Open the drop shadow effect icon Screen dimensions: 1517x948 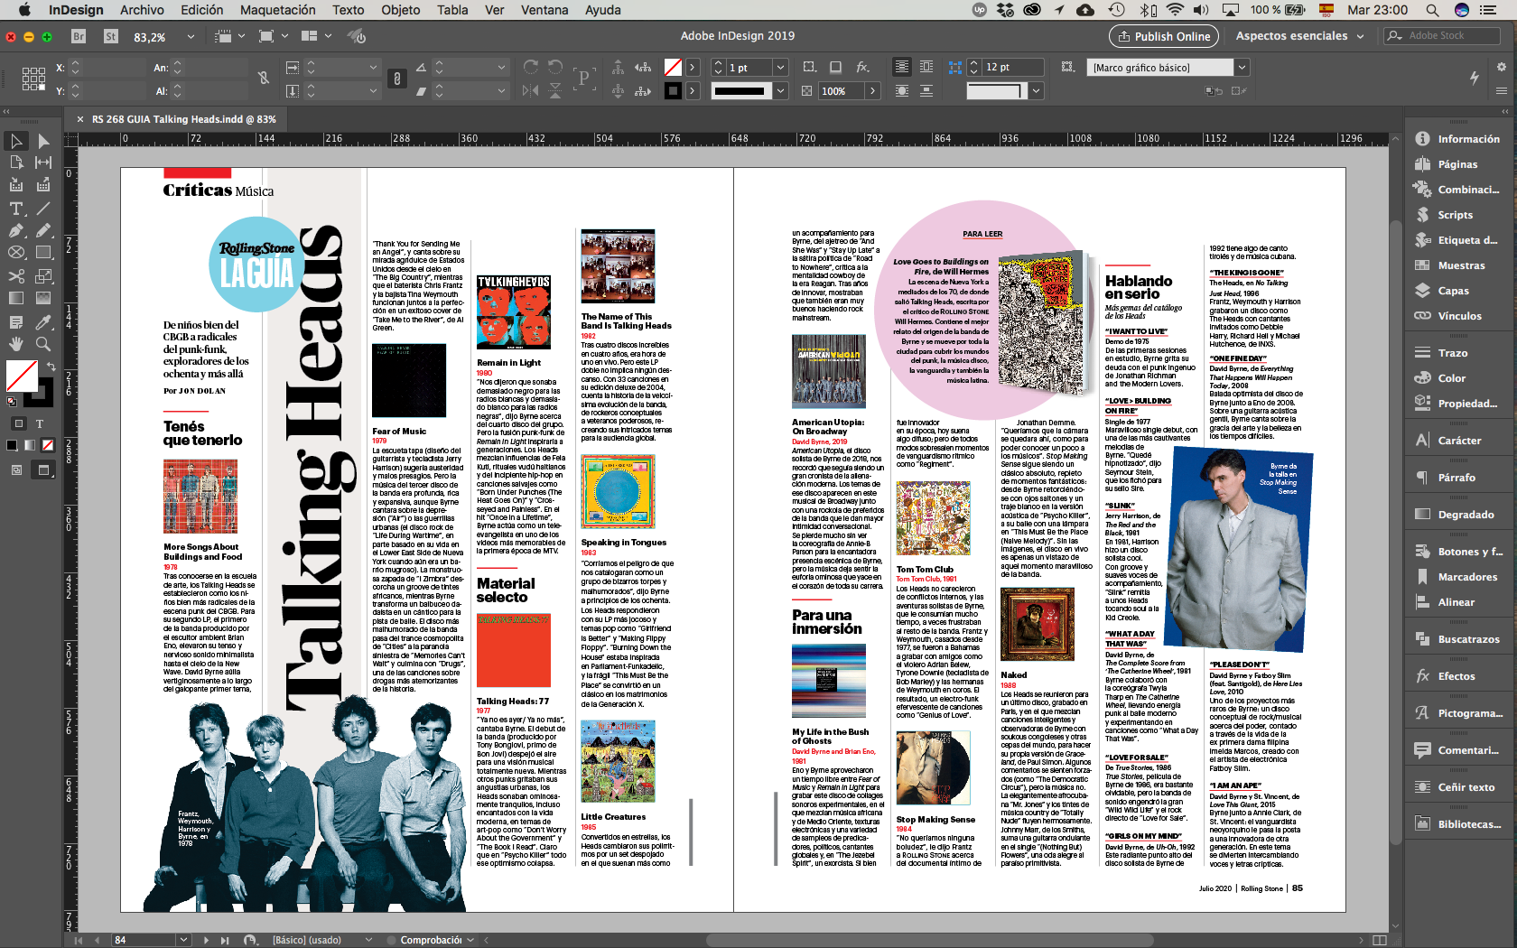(836, 68)
